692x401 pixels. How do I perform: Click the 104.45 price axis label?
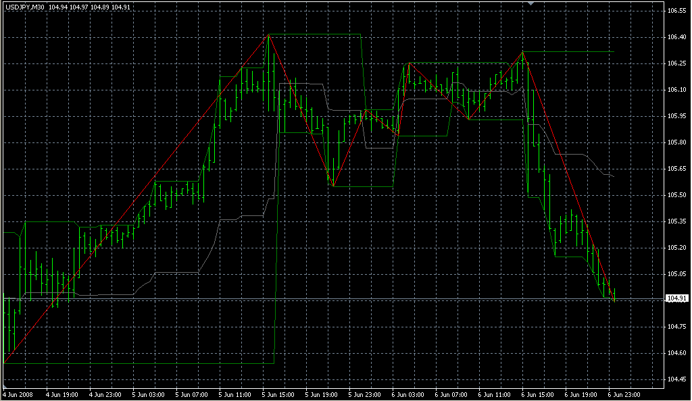click(676, 379)
